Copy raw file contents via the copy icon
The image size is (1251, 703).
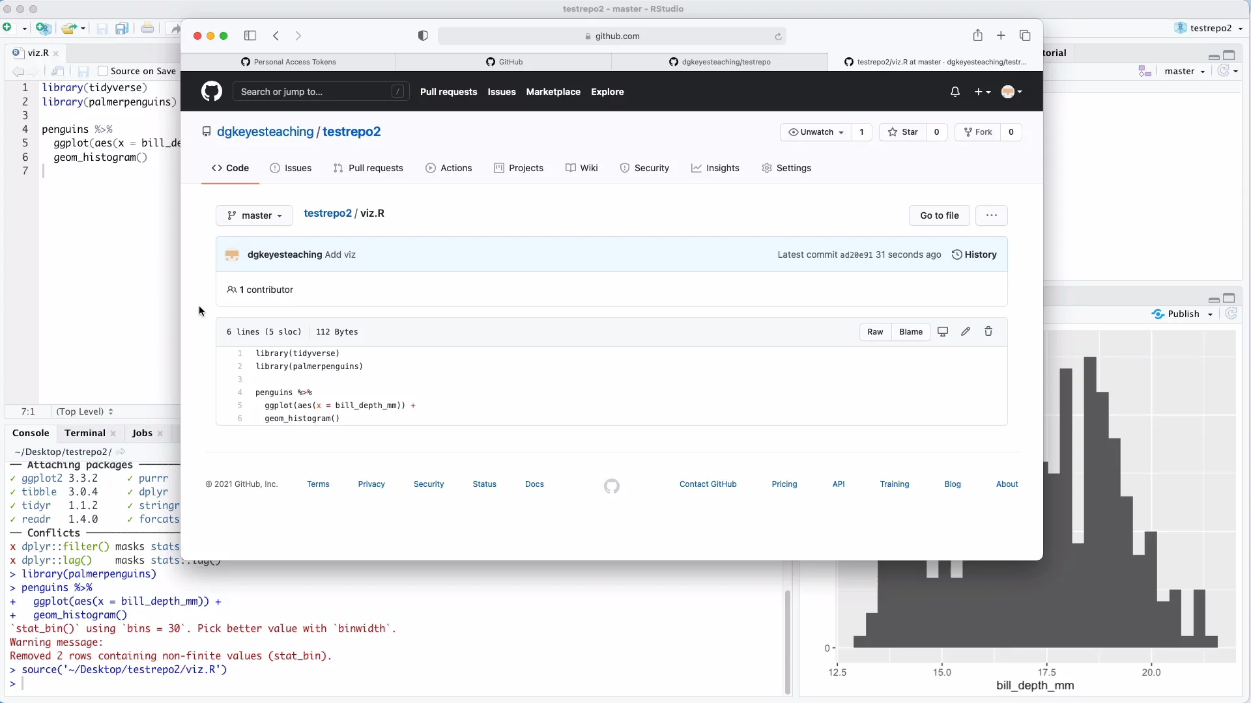pos(943,332)
